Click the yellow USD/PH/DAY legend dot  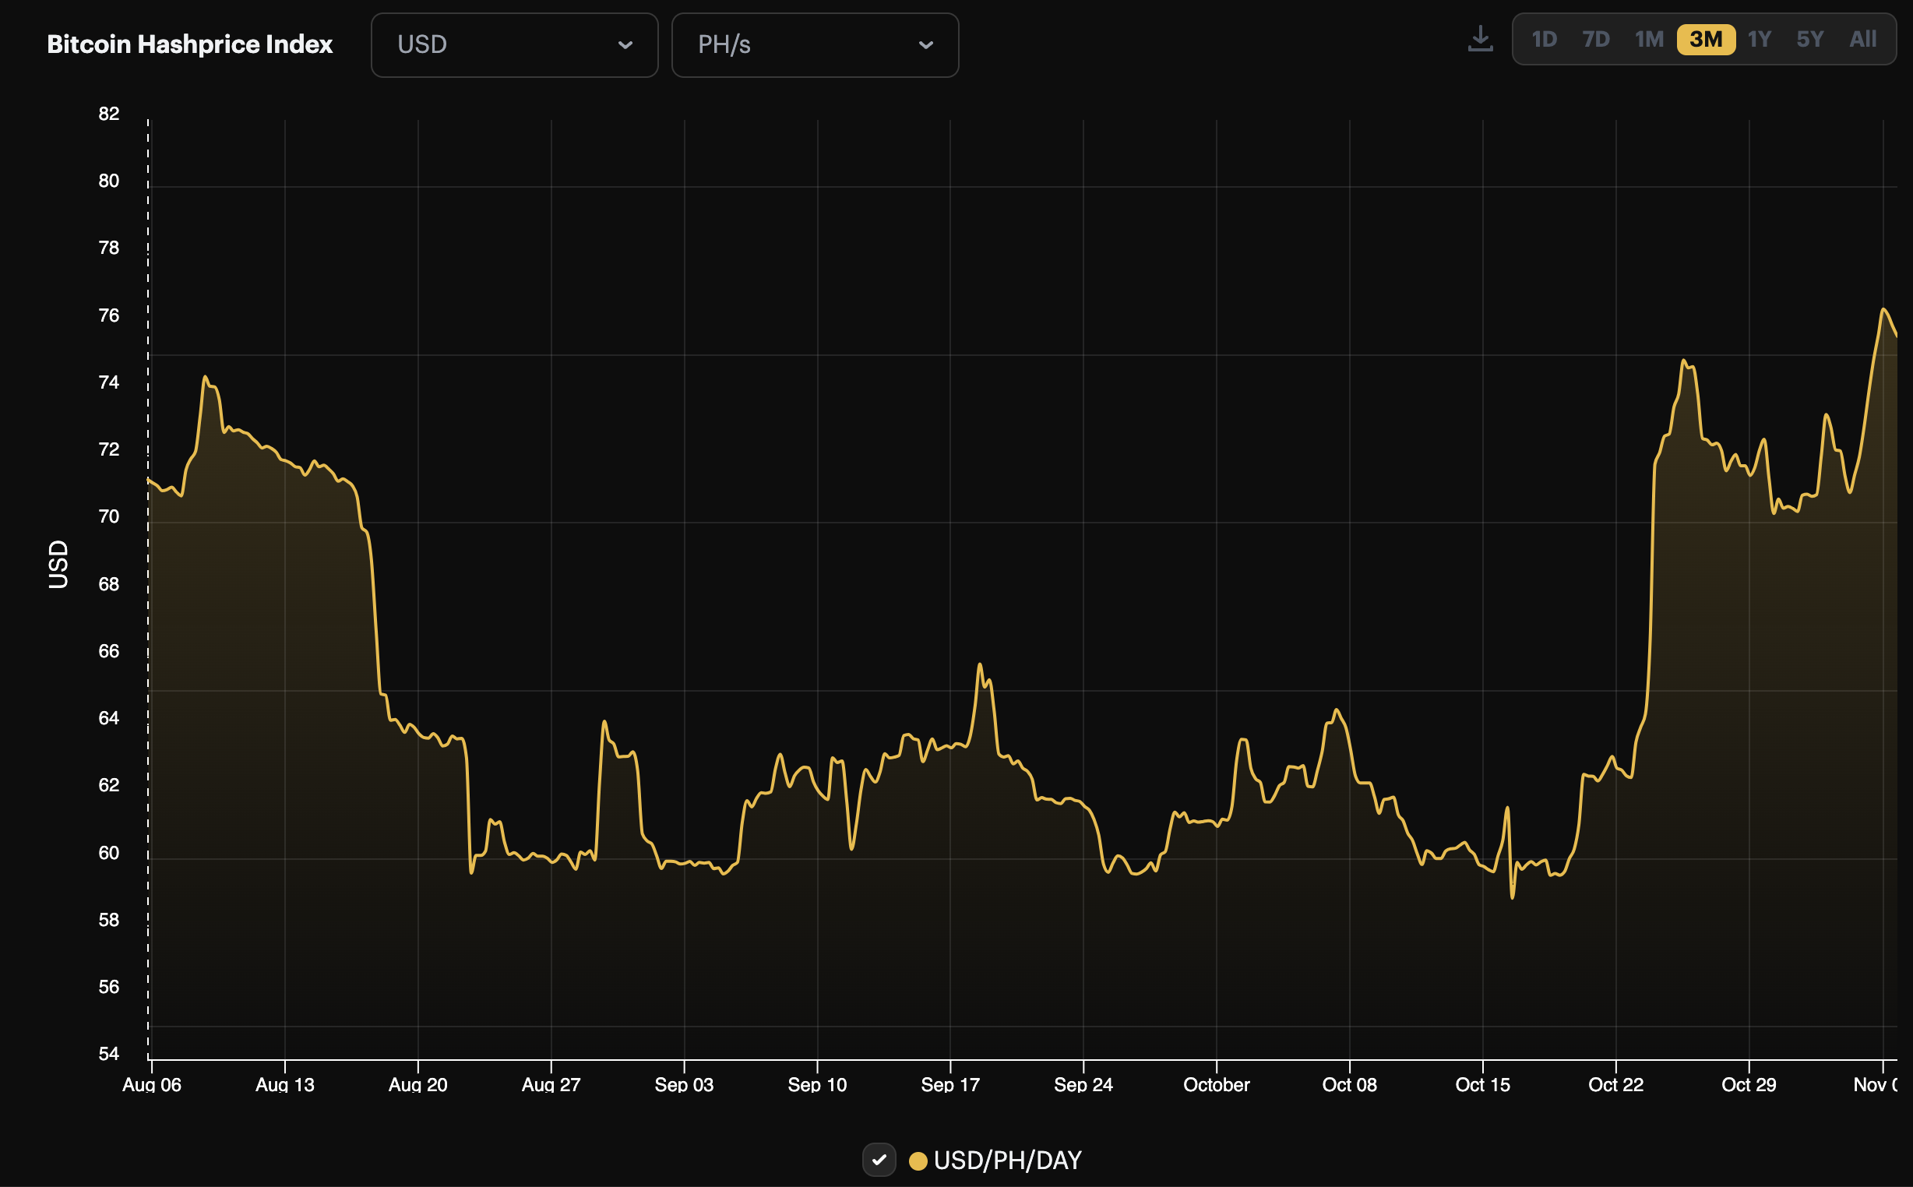[x=918, y=1161]
